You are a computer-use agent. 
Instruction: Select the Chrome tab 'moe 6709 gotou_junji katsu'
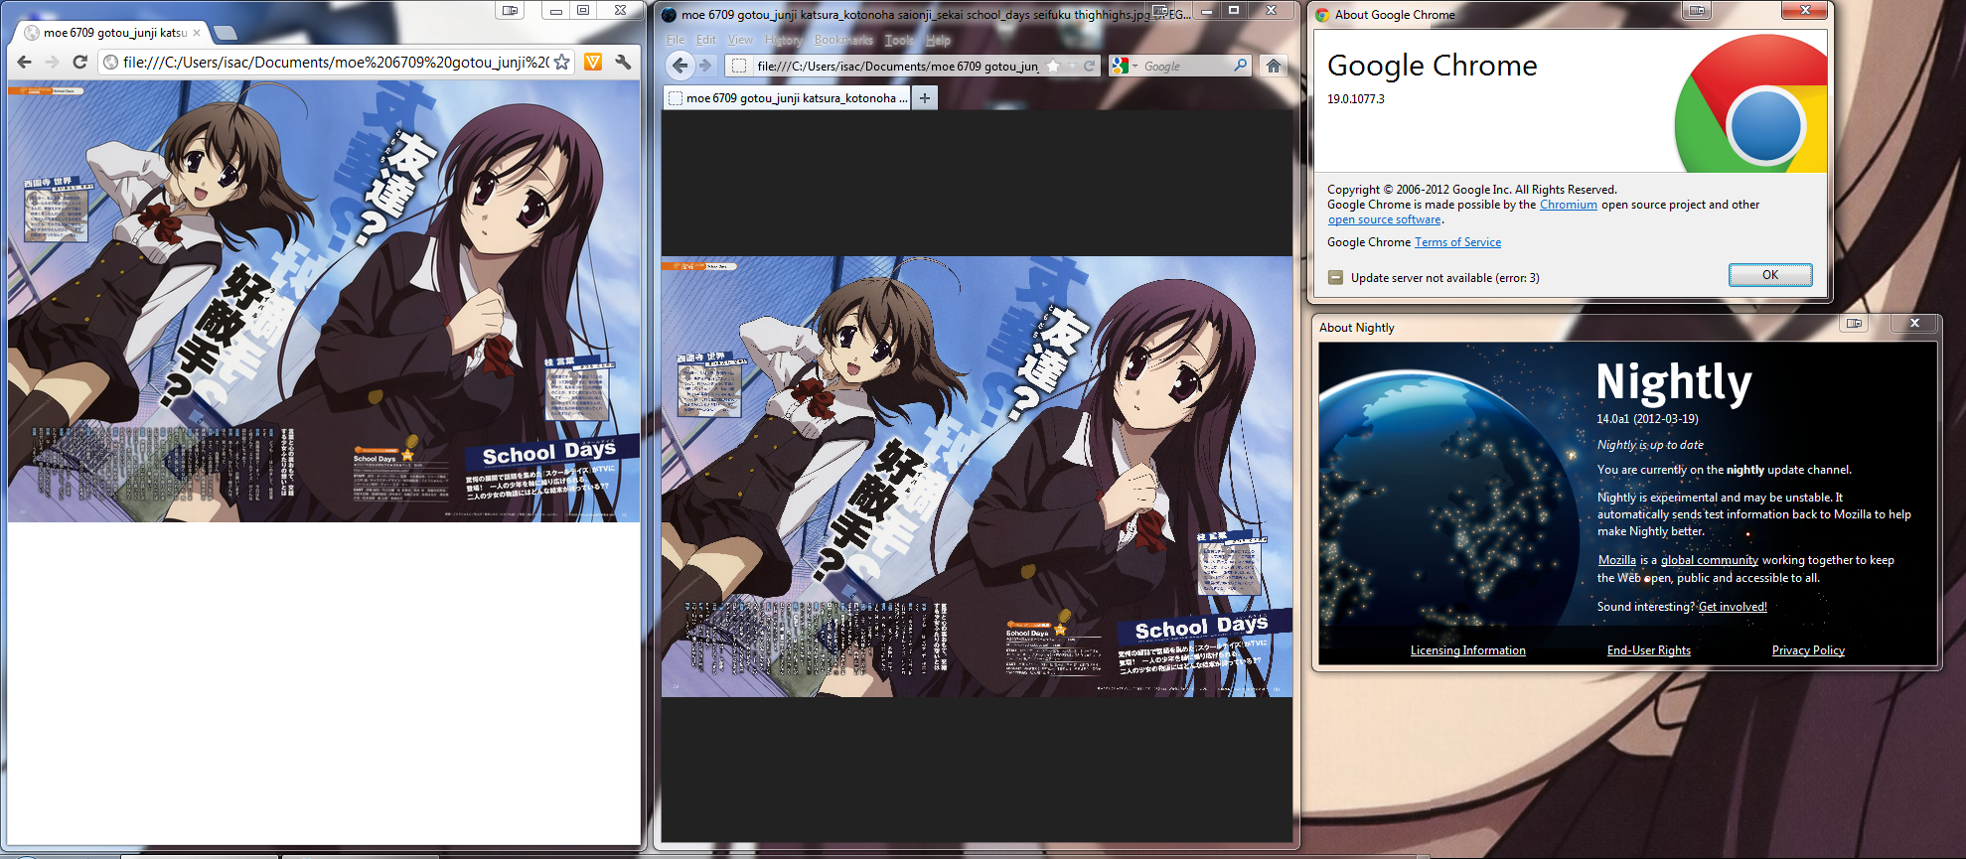(x=112, y=33)
